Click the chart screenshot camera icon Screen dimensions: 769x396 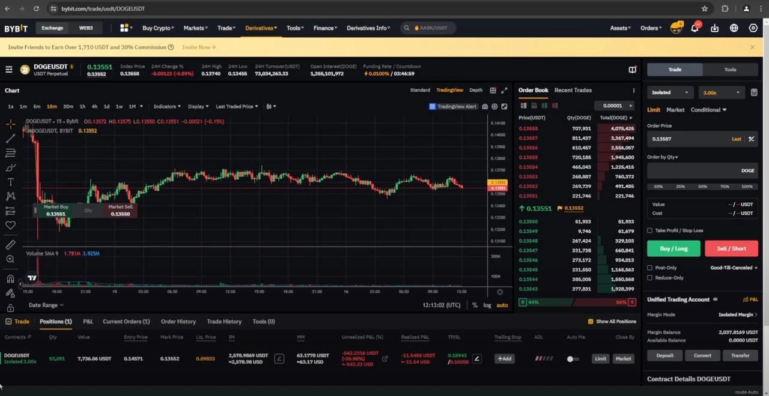click(485, 107)
